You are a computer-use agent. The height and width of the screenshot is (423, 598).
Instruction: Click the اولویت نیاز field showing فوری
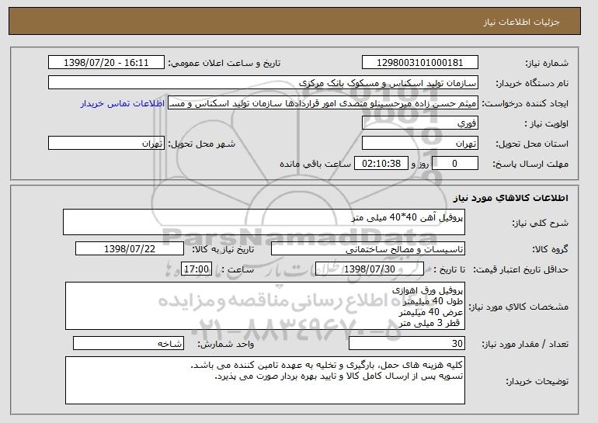420,123
